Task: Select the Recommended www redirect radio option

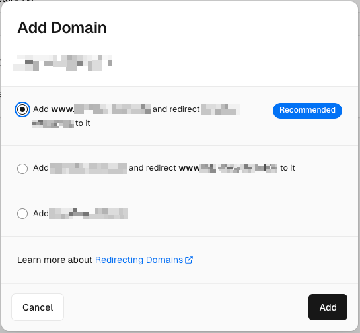Action: tap(22, 109)
